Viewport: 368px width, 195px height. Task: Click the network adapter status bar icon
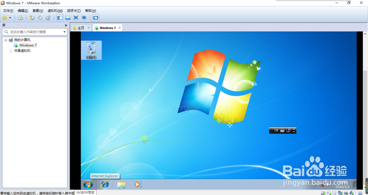tap(340, 193)
